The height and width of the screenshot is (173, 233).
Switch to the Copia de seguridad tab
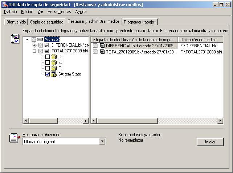(x=47, y=22)
